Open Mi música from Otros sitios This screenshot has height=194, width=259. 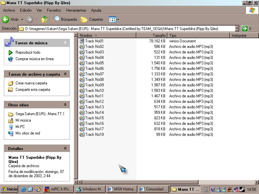pyautogui.click(x=23, y=120)
